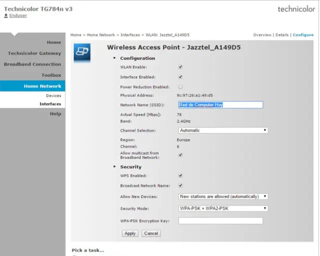Click the wireless access point icon
320x256 pixels.
(82, 53)
